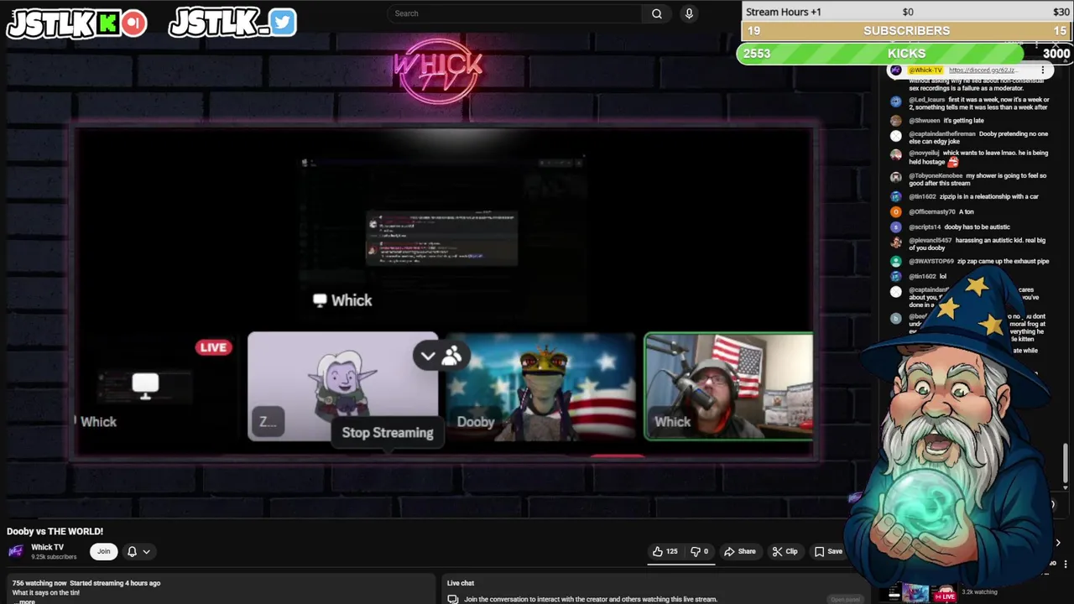Click the Discord people icon beside chevron
Image resolution: width=1074 pixels, height=604 pixels.
click(x=451, y=357)
